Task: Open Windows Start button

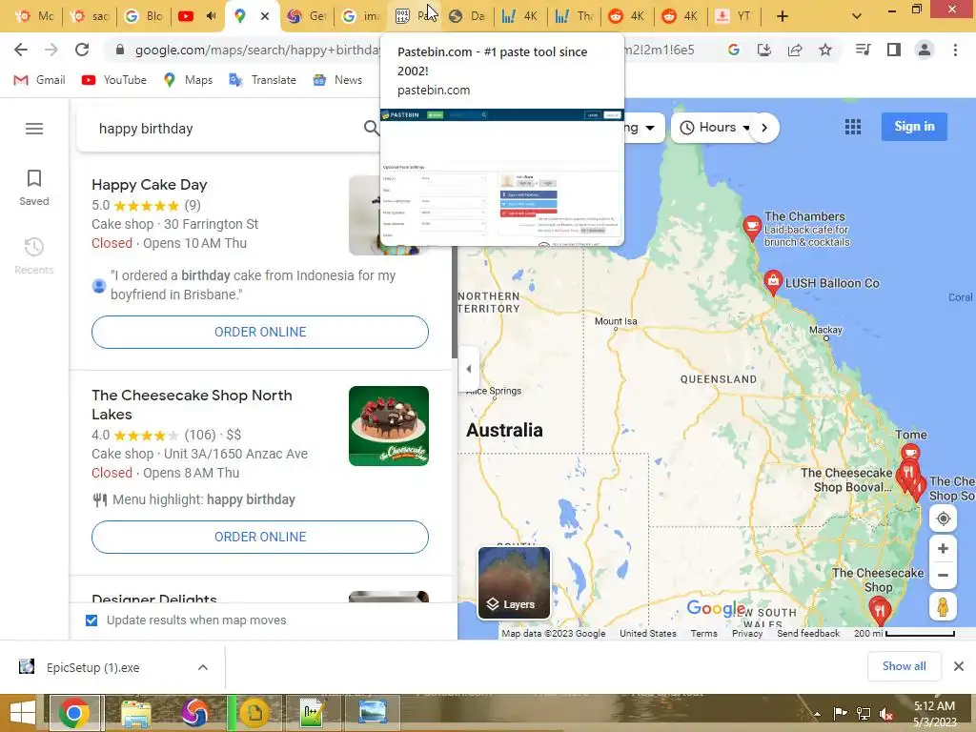Action: 23,713
